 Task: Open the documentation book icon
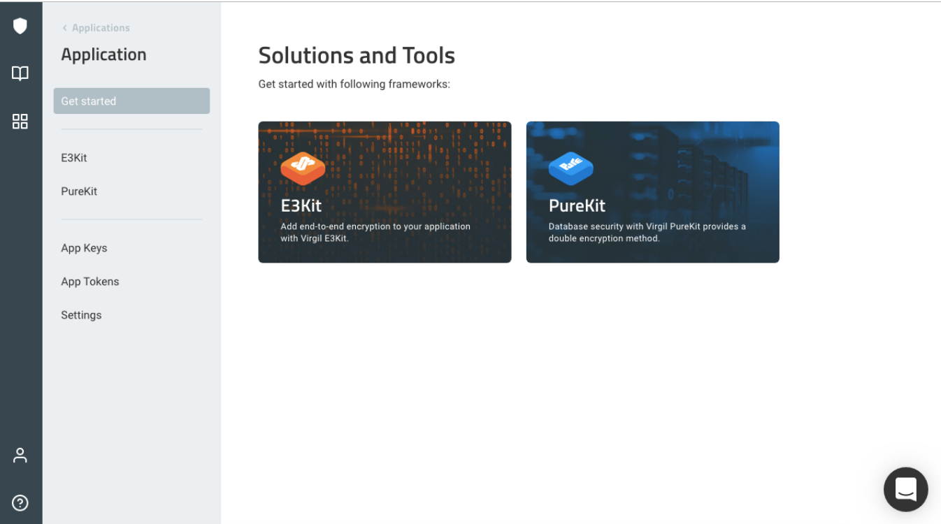coord(20,73)
